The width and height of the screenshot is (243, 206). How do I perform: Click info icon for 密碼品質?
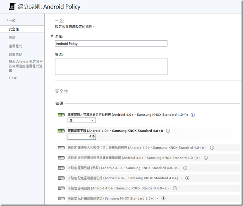[174, 188]
